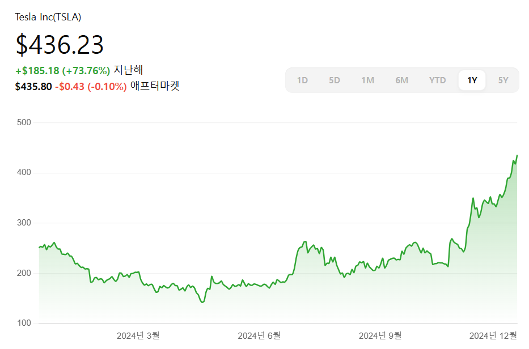Click the Tesla Inc(TSLA) title
Image resolution: width=529 pixels, height=349 pixels.
point(48,17)
